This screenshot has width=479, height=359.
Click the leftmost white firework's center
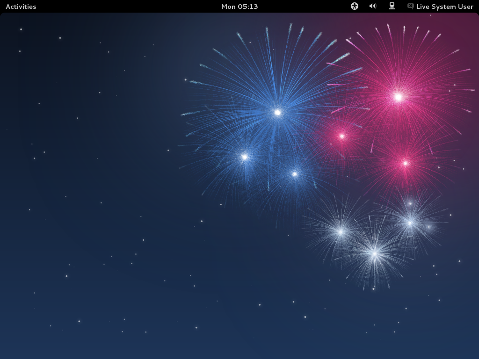341,231
